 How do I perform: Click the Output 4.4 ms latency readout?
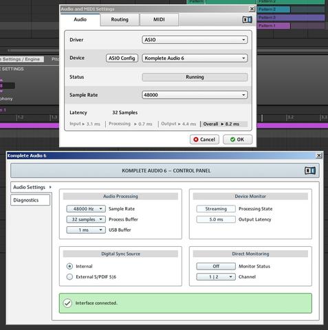179,124
